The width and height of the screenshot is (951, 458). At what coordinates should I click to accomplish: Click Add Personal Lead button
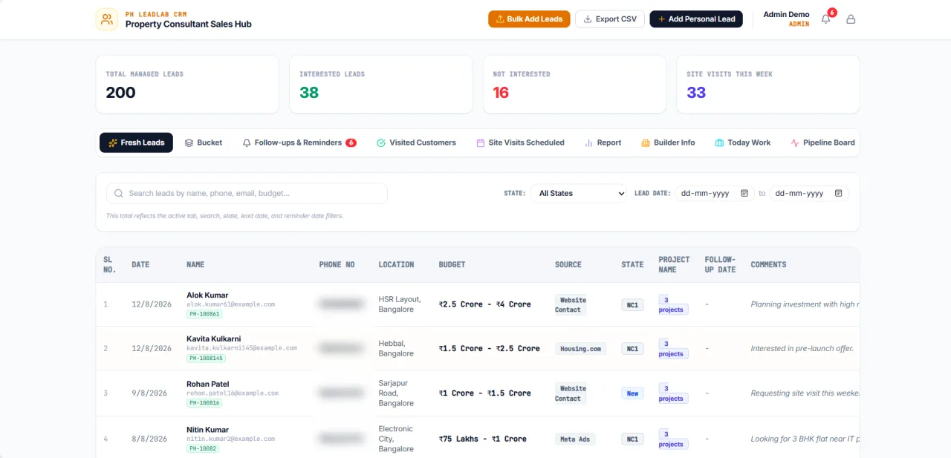pyautogui.click(x=697, y=19)
